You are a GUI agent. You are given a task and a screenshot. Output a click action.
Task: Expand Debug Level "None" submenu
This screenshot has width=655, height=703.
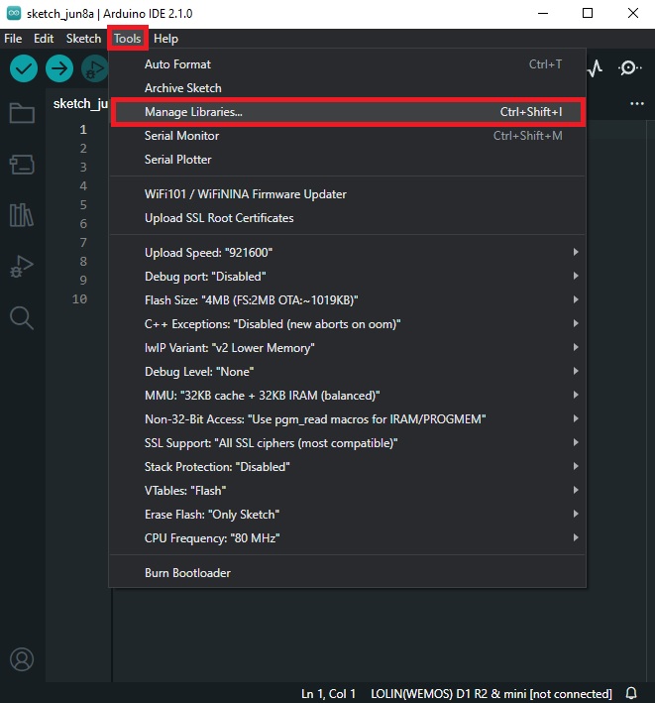coord(348,371)
